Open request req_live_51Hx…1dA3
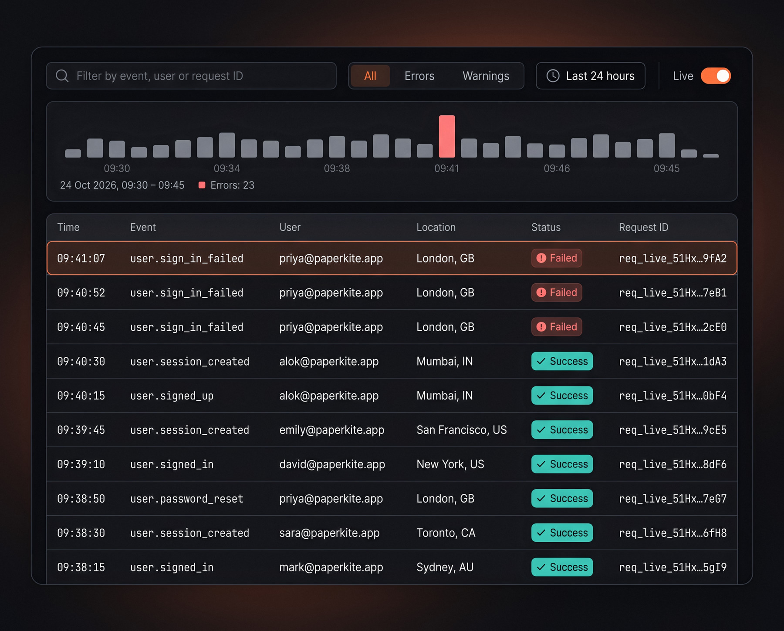Image resolution: width=784 pixels, height=631 pixels. pos(672,361)
